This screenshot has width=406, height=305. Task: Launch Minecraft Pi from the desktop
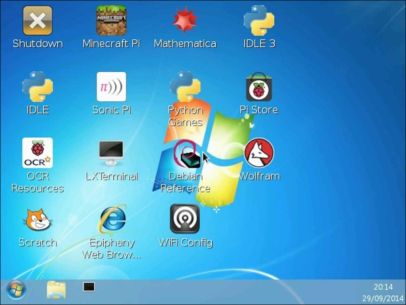click(x=111, y=21)
